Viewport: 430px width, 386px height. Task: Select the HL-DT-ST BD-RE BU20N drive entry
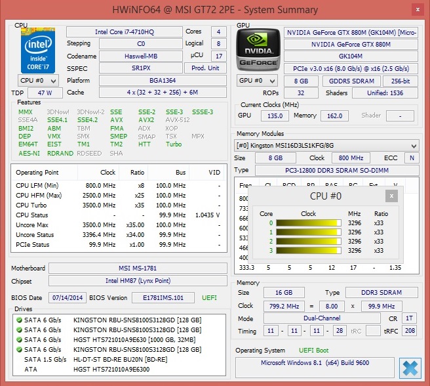[x=119, y=360]
